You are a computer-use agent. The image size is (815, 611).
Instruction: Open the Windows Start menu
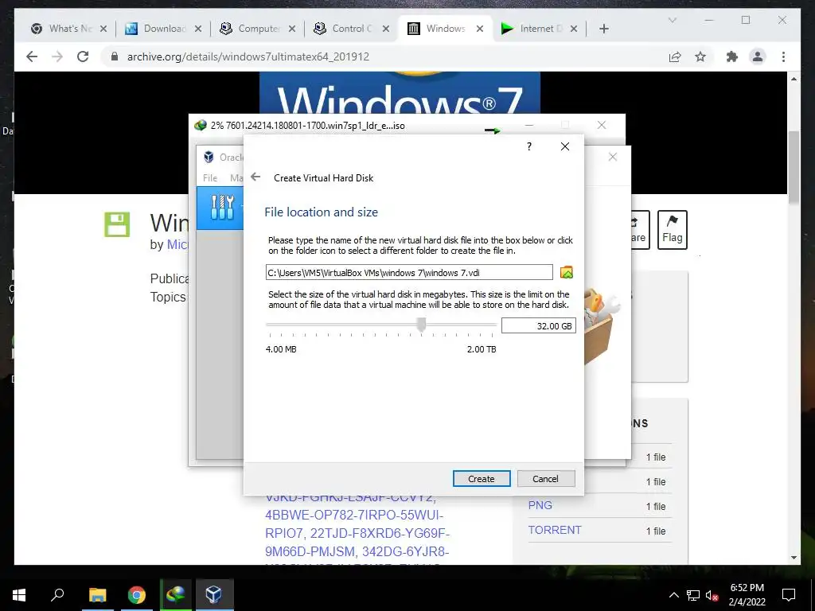(x=19, y=595)
